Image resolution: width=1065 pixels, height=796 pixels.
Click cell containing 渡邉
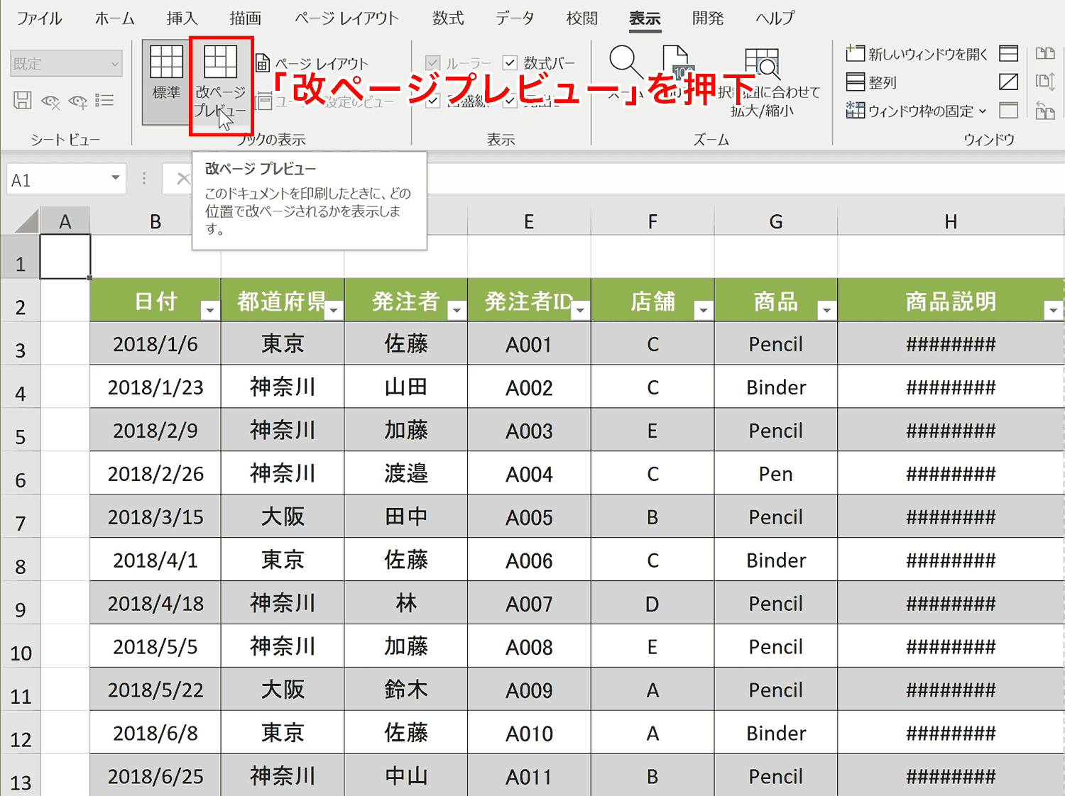coord(406,474)
